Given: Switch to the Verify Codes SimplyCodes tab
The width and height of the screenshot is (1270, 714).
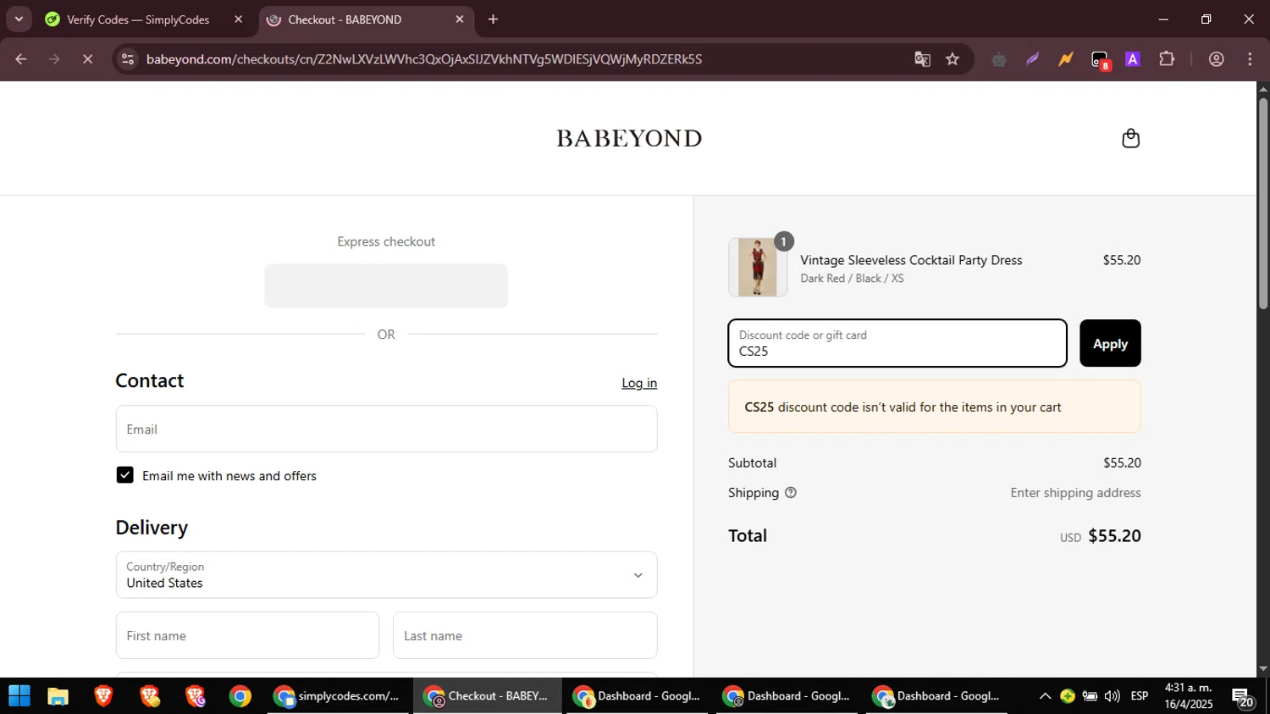Looking at the screenshot, I should (139, 19).
